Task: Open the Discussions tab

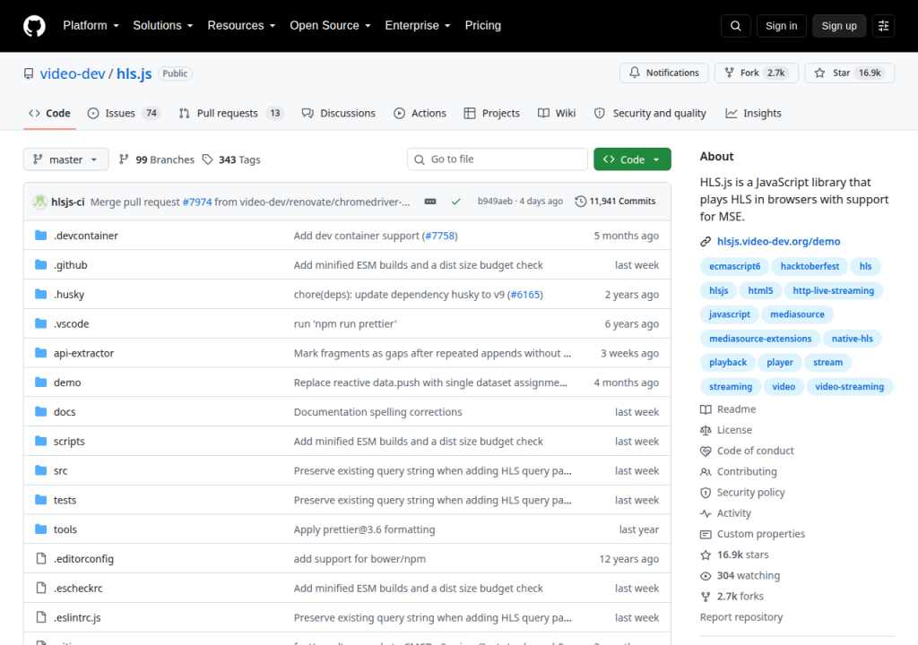Action: pyautogui.click(x=338, y=114)
